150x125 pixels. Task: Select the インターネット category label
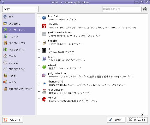[17, 30]
